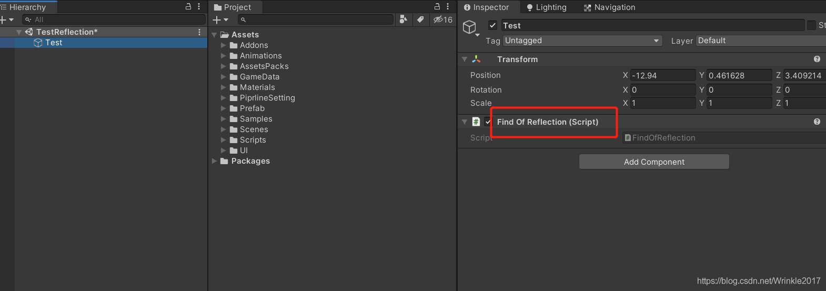Click the Hierarchy panel lock icon
826x291 pixels.
[188, 6]
